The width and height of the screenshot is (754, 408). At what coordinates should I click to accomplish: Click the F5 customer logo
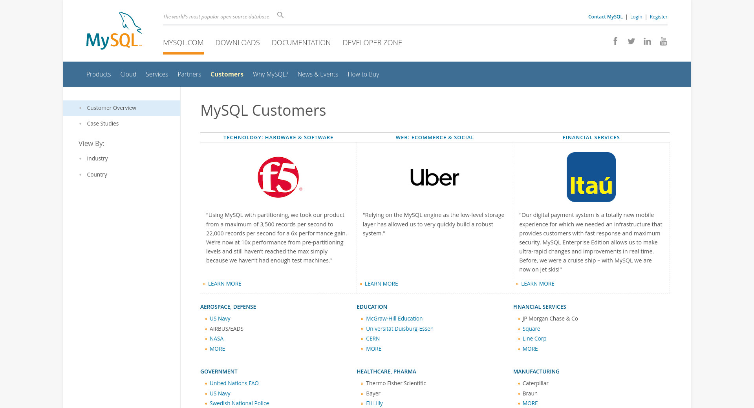(x=279, y=177)
